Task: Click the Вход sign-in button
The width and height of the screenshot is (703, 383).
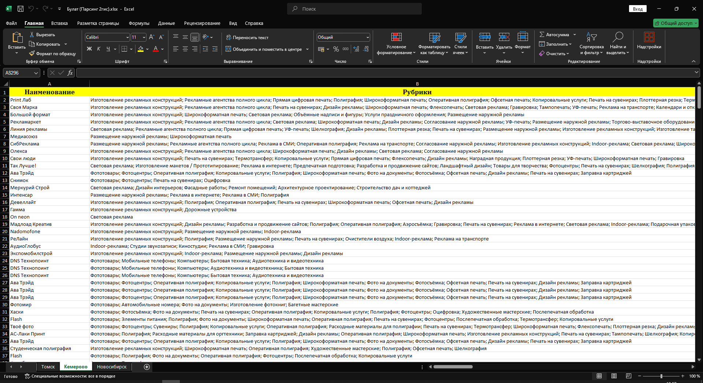Action: tap(638, 9)
